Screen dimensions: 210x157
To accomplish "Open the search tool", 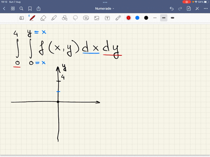I will (x=21, y=9).
